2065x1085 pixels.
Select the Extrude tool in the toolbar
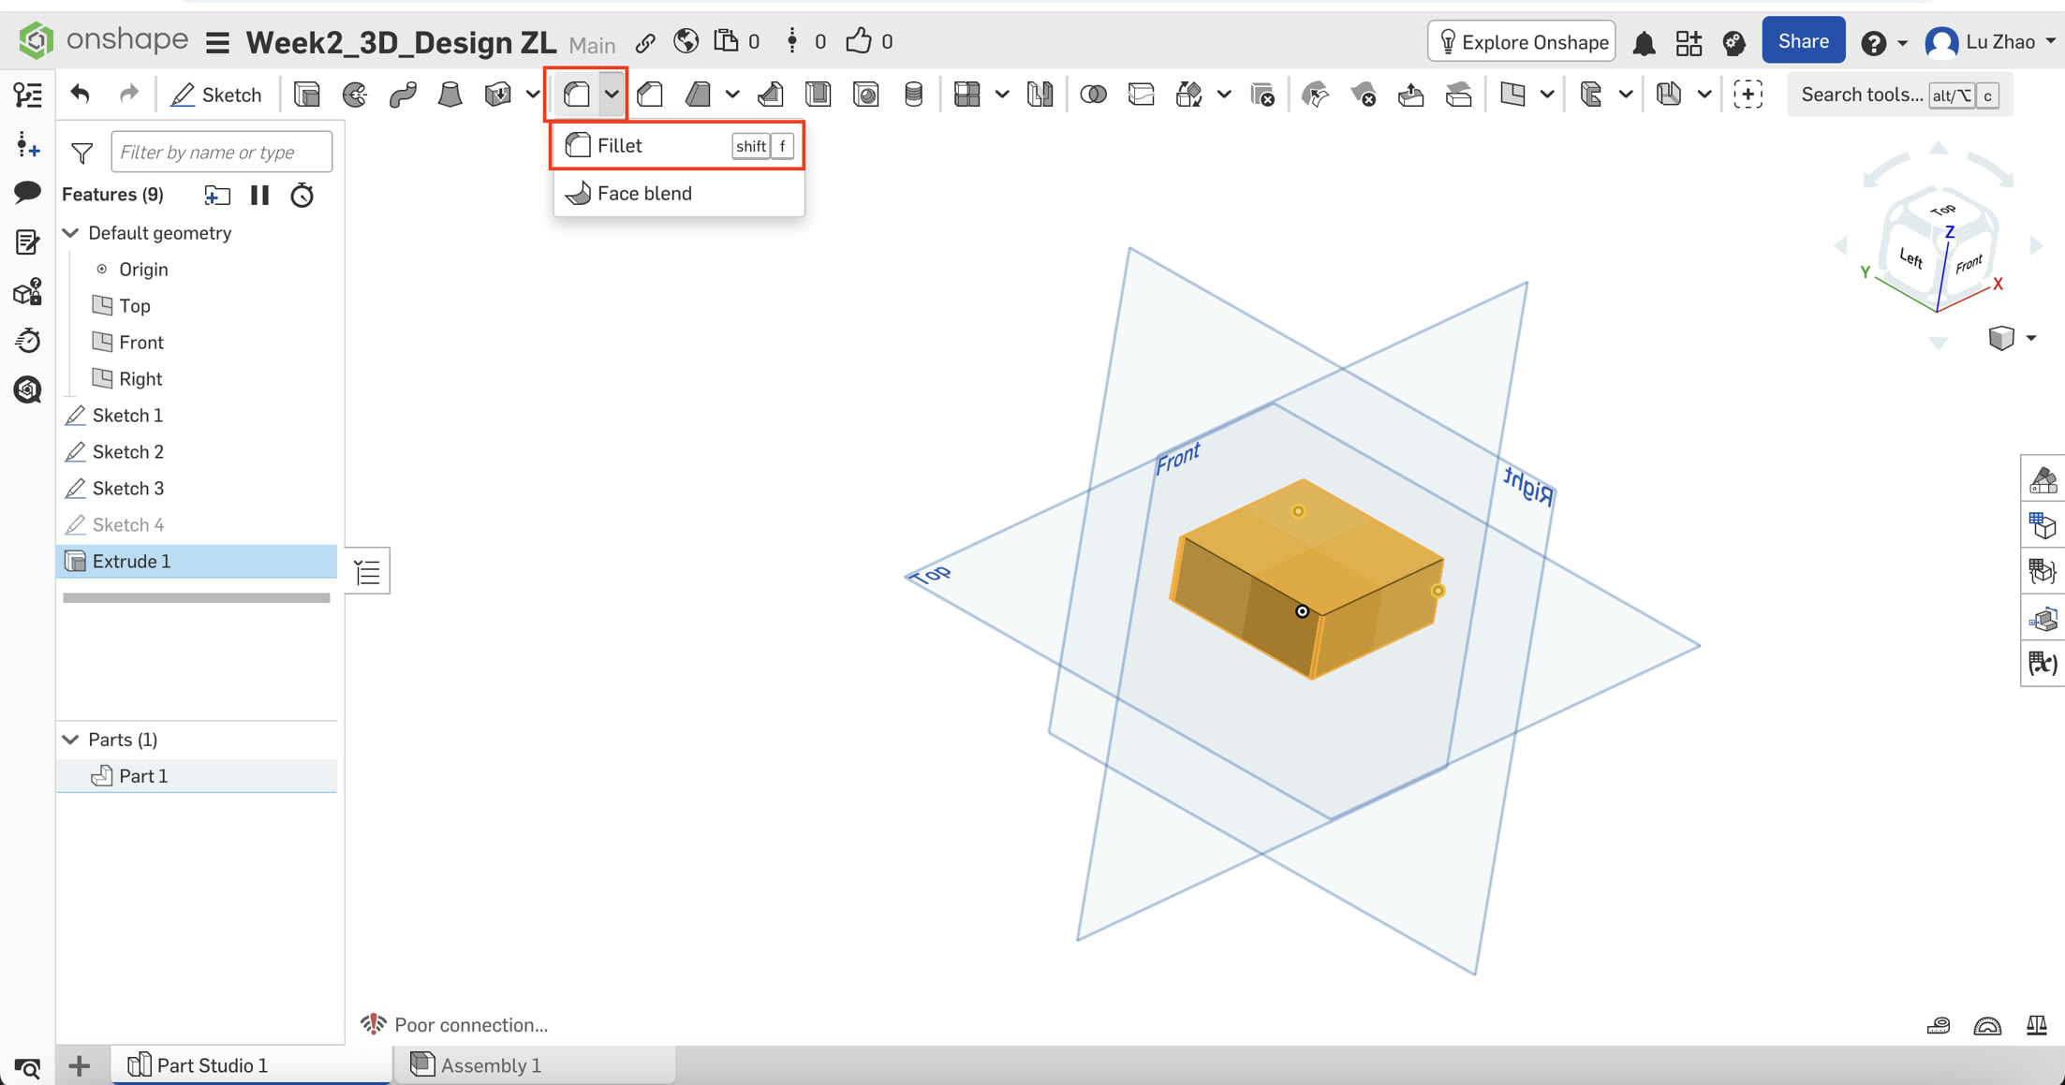(307, 94)
